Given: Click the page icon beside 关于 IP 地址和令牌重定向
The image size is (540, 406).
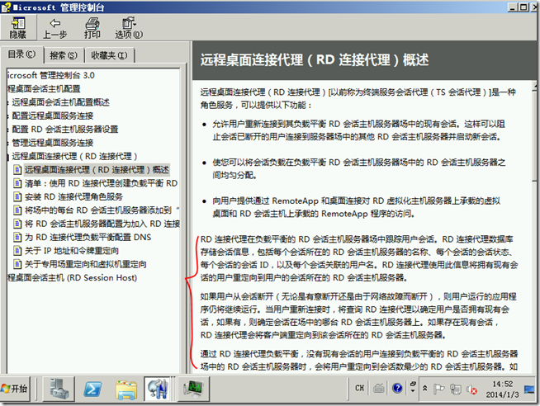Looking at the screenshot, I should (17, 251).
